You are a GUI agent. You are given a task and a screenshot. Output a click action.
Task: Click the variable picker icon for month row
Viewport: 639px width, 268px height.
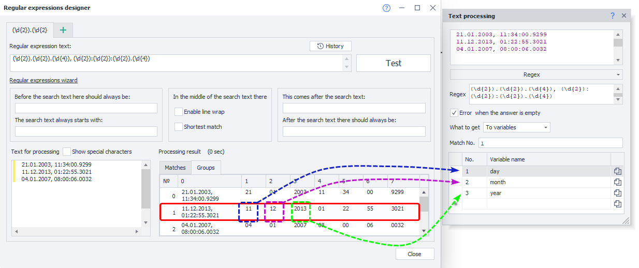(x=617, y=182)
